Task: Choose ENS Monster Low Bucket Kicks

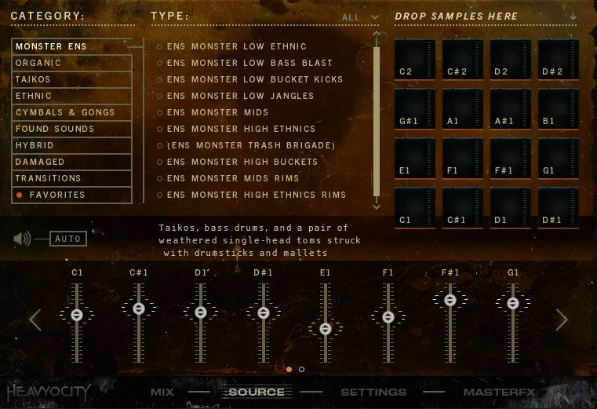Action: 249,79
